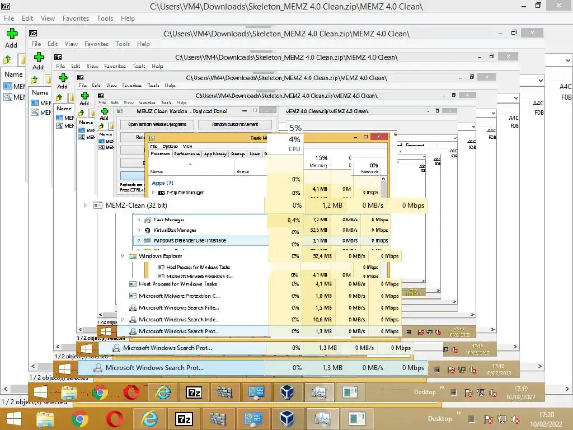Viewport: 573px width, 430px height.
Task: Select the Microsoft Windows Search Filte... row
Action: pos(260,308)
